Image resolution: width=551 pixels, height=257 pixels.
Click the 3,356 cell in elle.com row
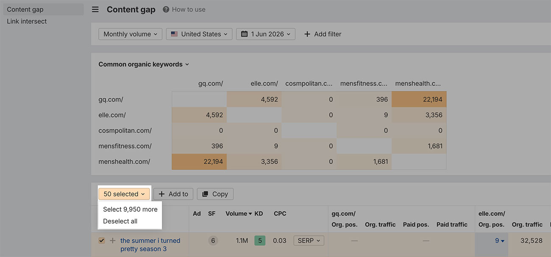click(419, 115)
